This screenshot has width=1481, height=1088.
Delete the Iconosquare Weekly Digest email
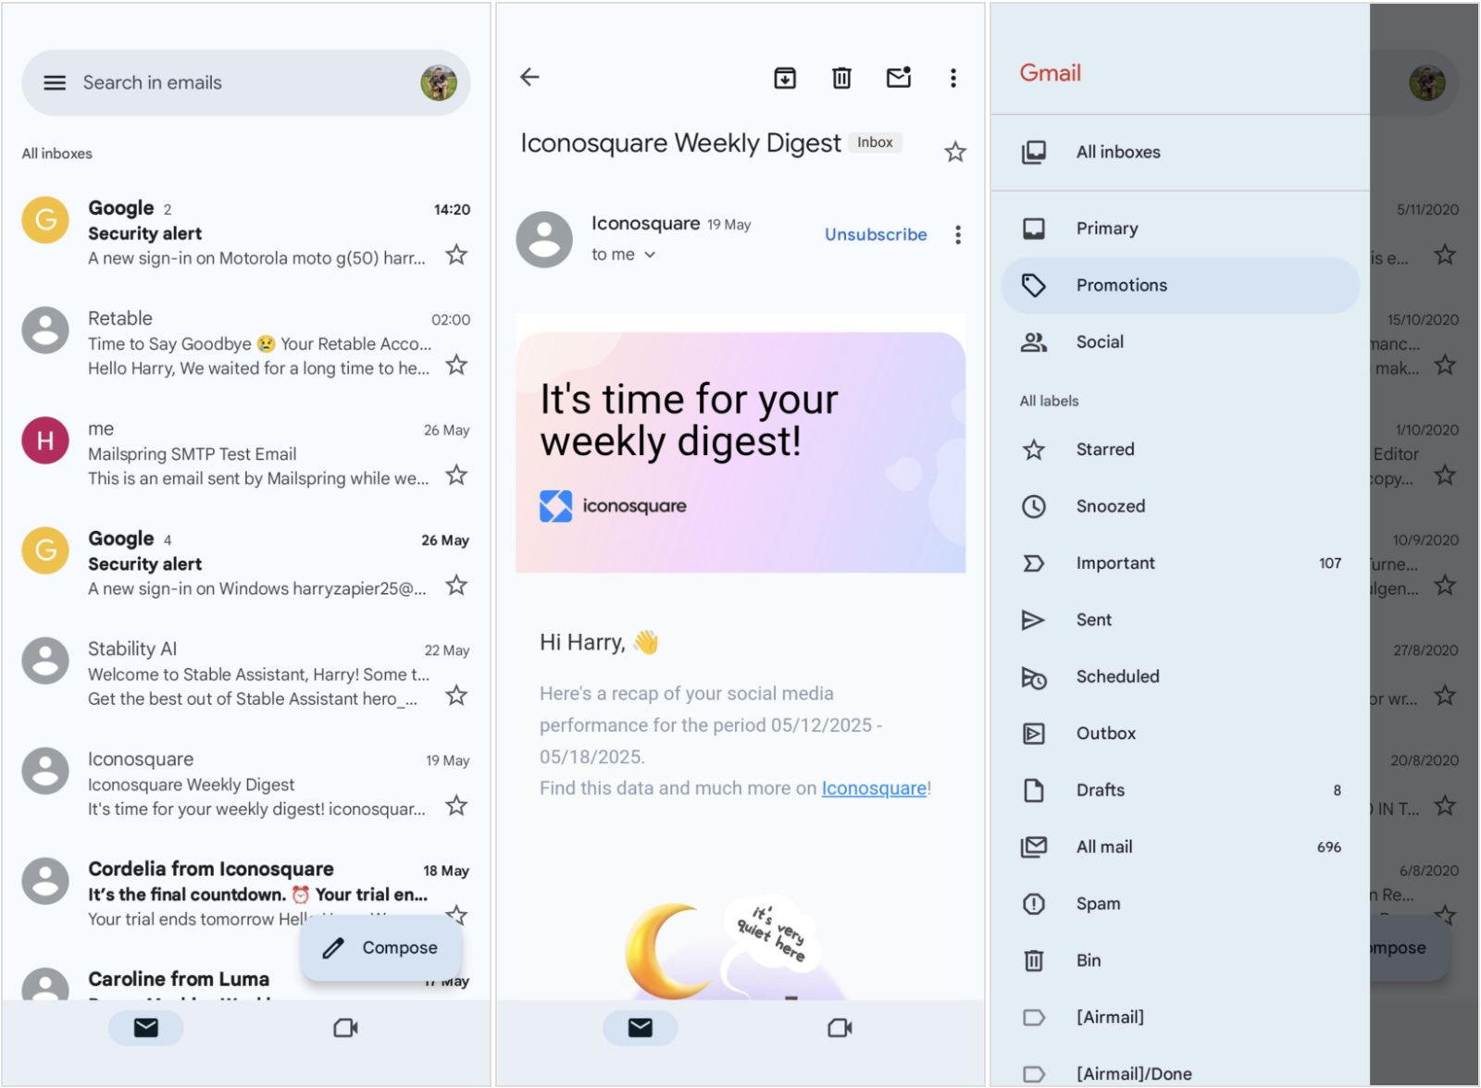tap(840, 78)
